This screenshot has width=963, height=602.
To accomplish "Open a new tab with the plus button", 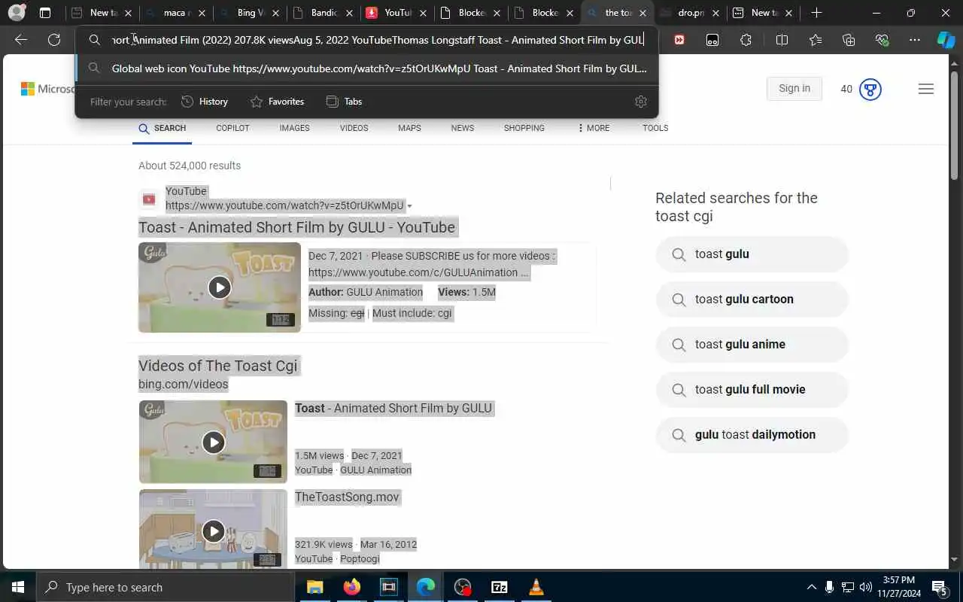I will point(816,13).
